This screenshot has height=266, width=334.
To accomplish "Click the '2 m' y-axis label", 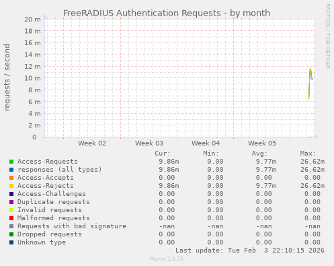I will (x=34, y=125).
